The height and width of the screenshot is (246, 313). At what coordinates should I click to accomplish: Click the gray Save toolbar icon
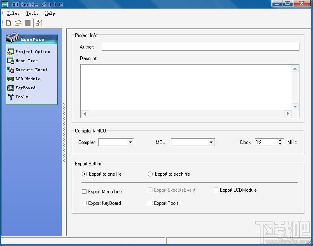tap(28, 23)
